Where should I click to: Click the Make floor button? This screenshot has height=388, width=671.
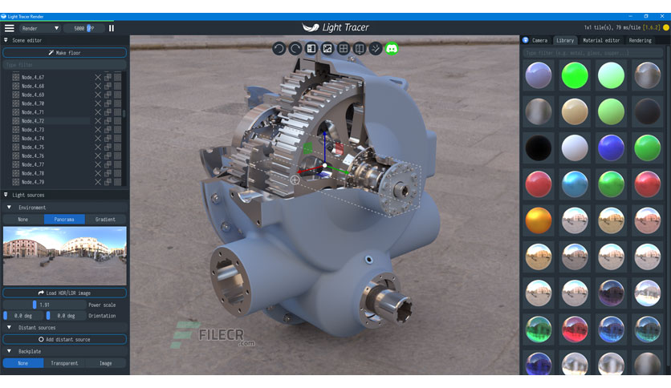tap(65, 53)
